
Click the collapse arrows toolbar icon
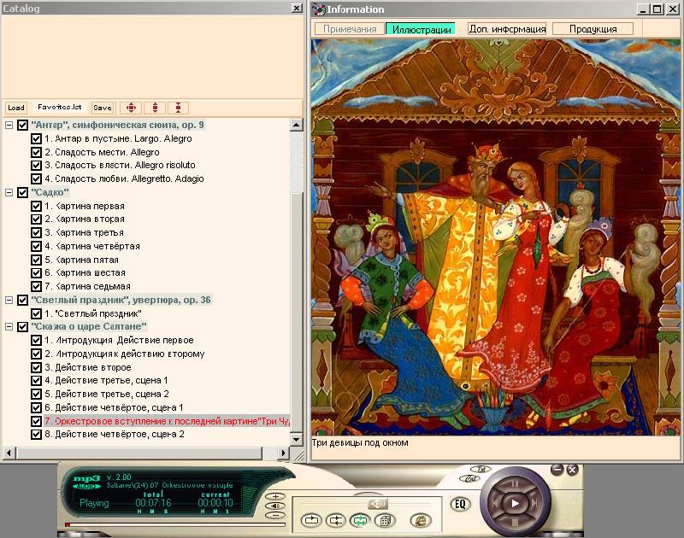point(179,108)
